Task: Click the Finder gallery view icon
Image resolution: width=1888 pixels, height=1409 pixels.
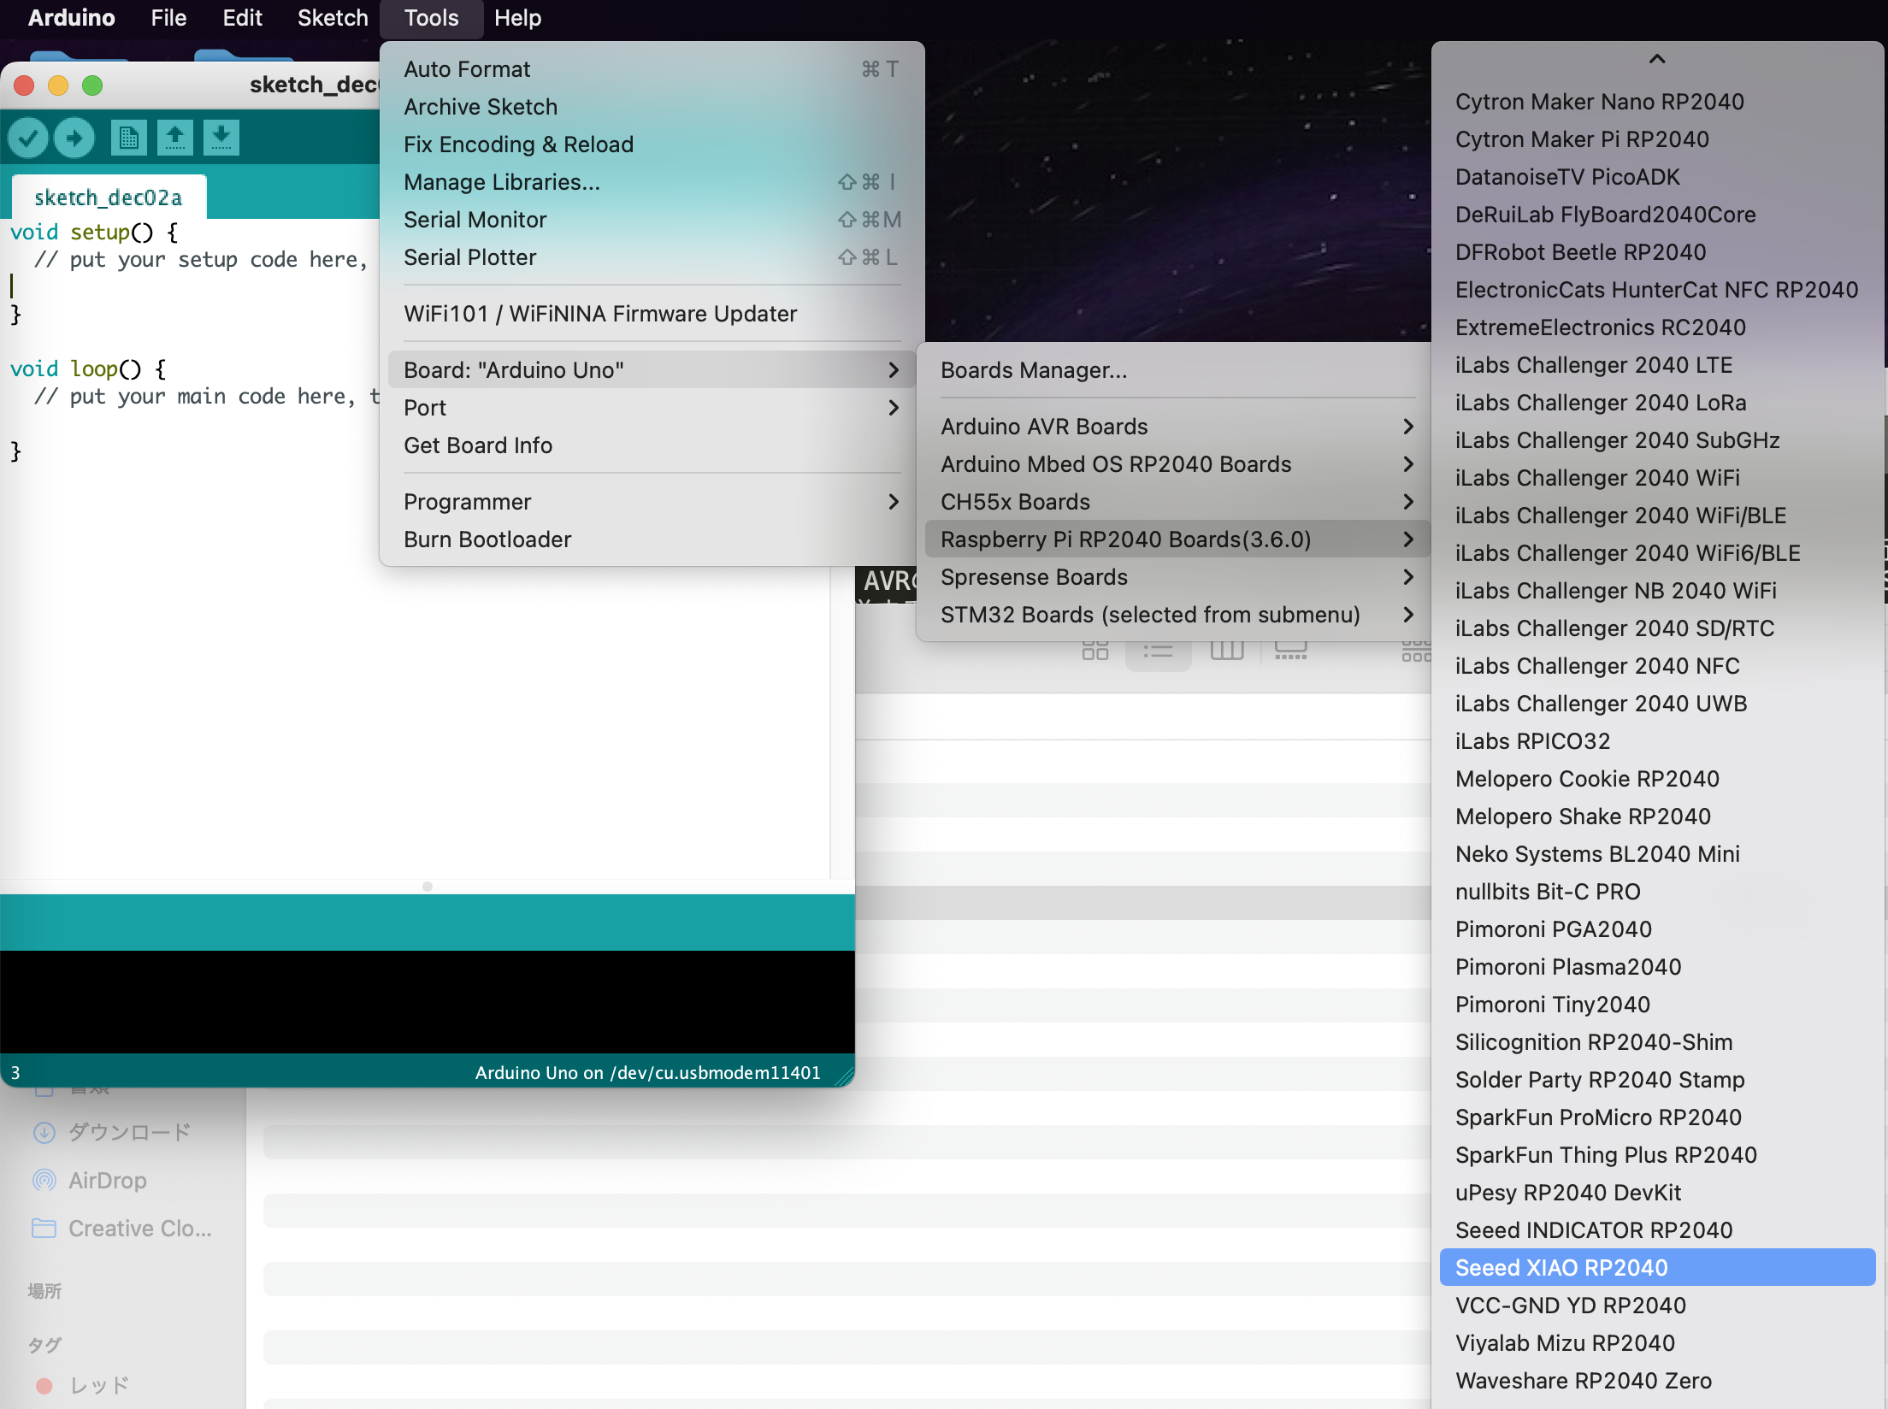Action: tap(1290, 651)
